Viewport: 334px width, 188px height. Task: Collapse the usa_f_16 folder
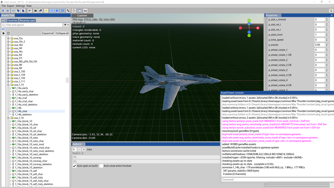tap(9, 118)
